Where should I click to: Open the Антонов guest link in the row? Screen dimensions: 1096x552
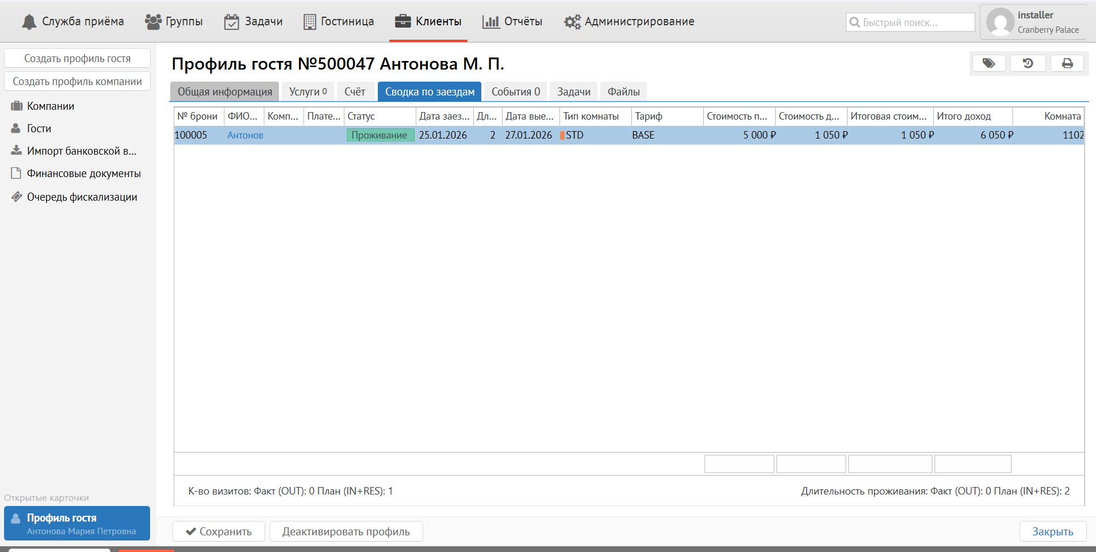pyautogui.click(x=246, y=135)
